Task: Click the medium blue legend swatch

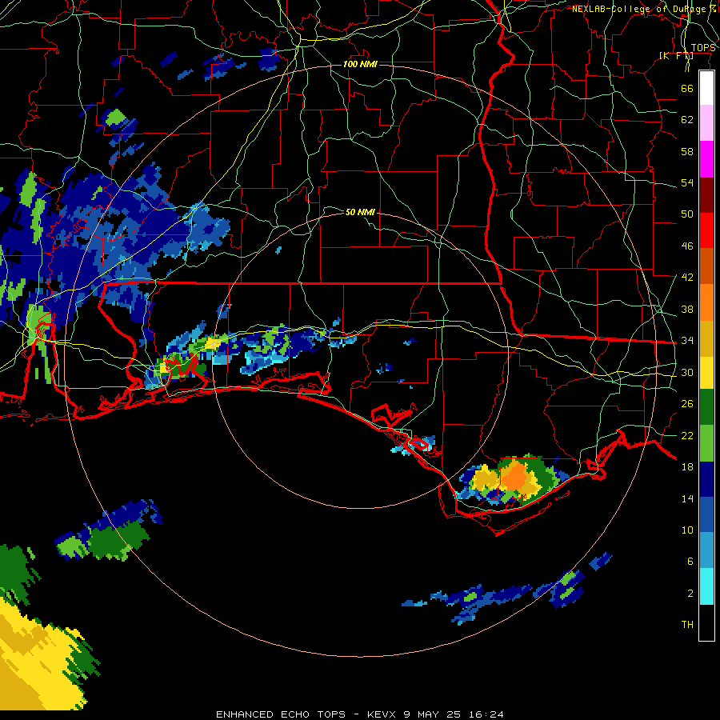Action: point(706,514)
